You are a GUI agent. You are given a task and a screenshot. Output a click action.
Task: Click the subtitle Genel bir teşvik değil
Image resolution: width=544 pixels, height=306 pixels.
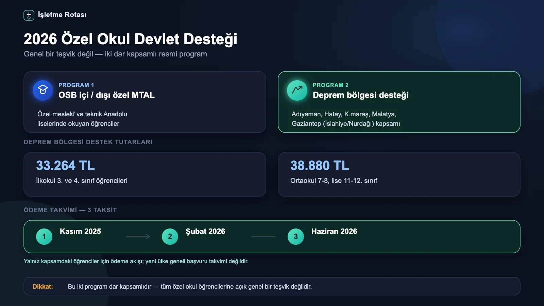tap(58, 54)
